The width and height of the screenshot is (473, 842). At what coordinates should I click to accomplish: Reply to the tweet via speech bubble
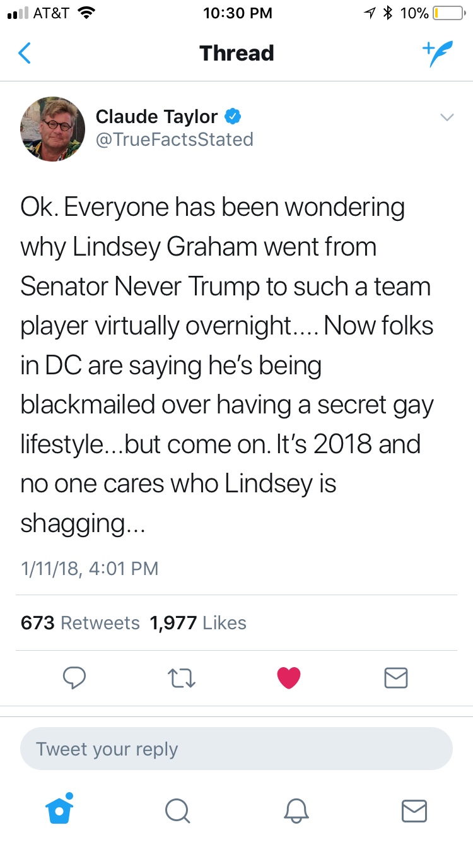point(74,678)
